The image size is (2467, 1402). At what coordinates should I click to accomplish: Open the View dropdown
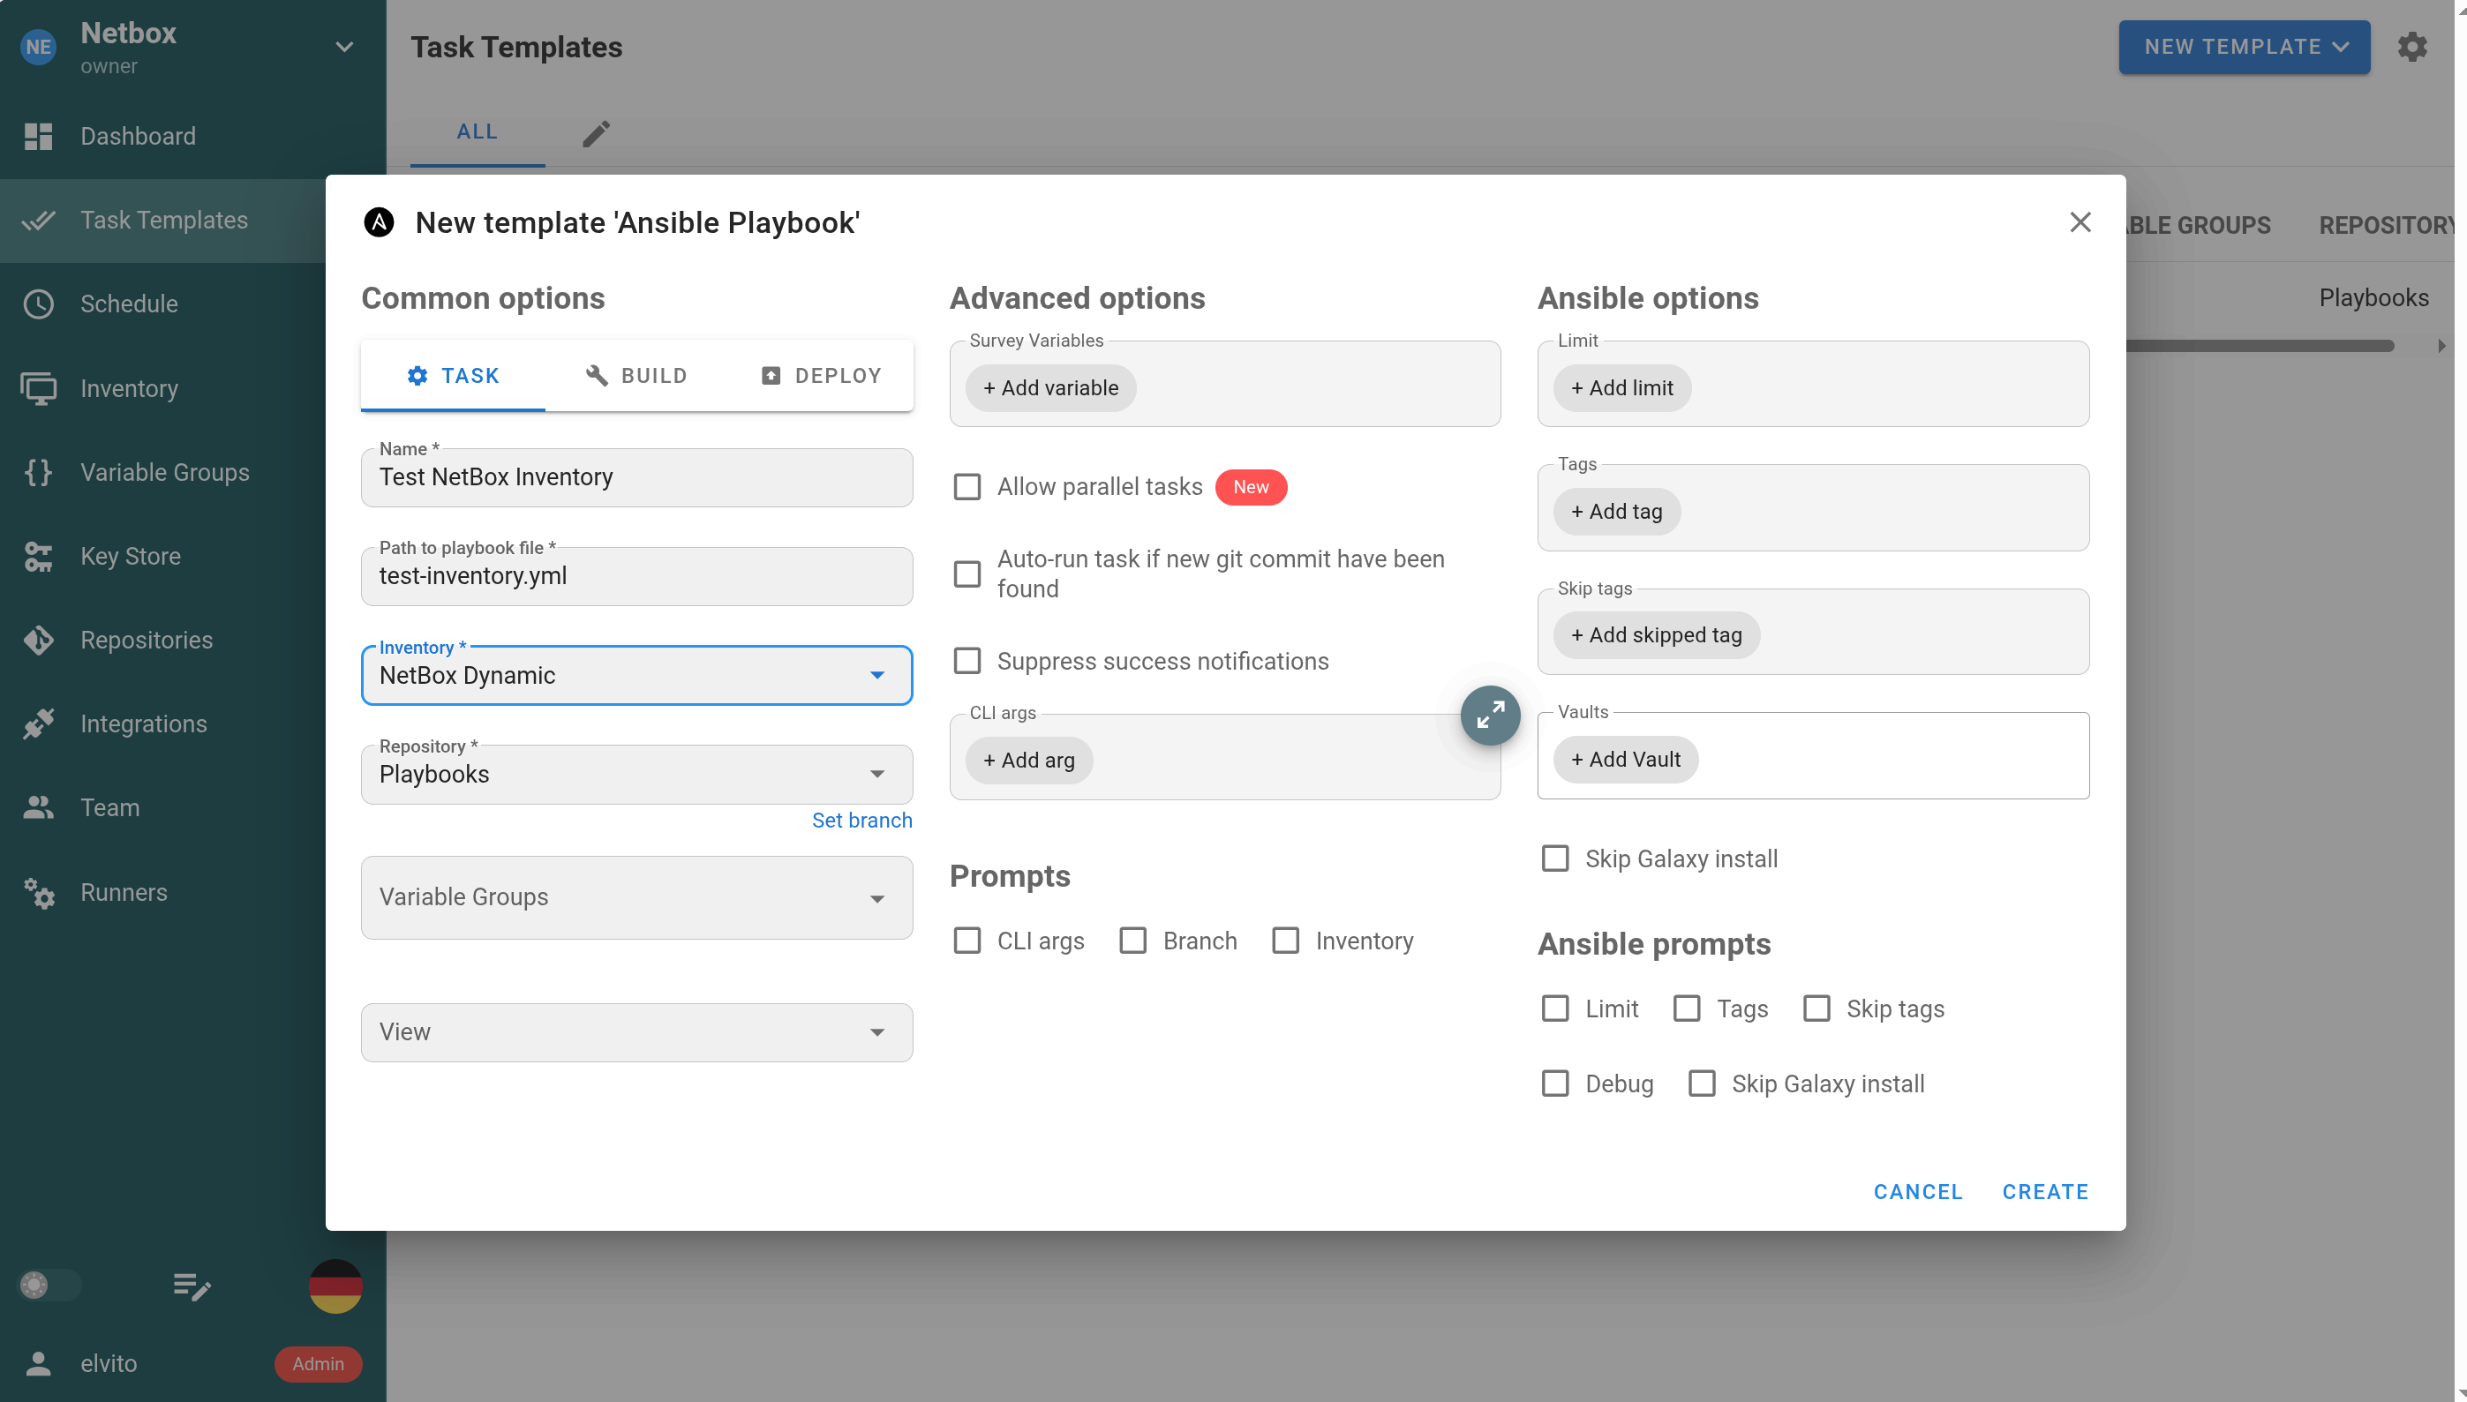pyautogui.click(x=636, y=1033)
